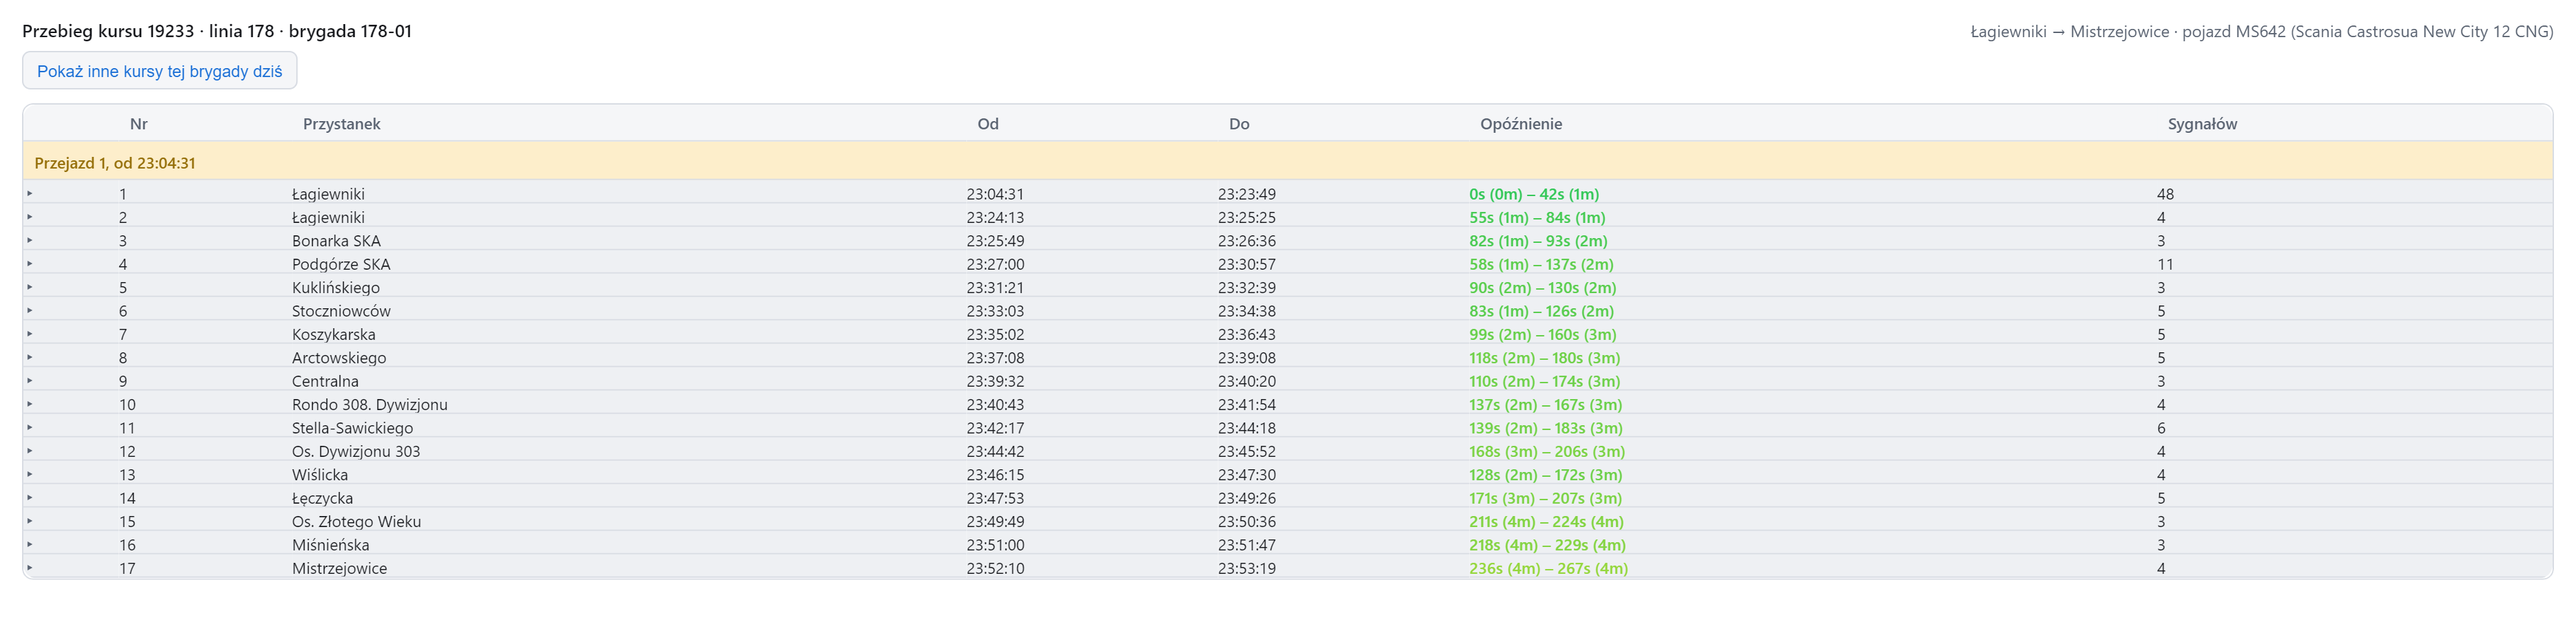Click time 23:53:19 in last row
This screenshot has height=622, width=2576.
[1247, 568]
